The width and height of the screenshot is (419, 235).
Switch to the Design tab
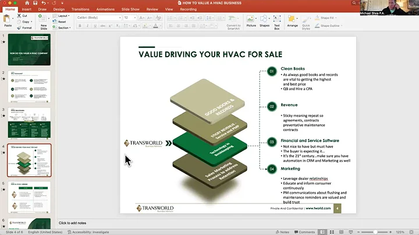[x=59, y=9]
